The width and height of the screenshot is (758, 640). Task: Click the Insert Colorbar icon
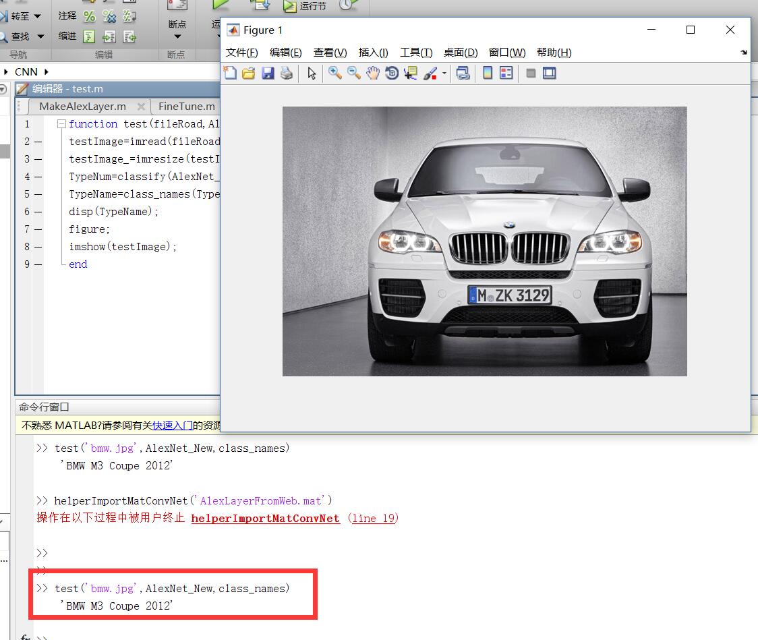(x=488, y=73)
